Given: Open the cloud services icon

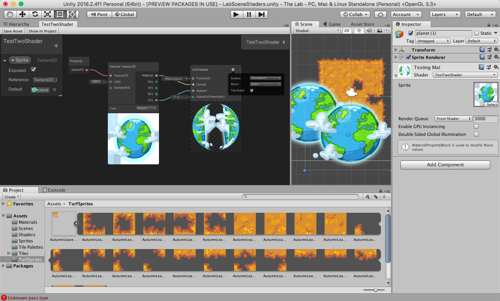Looking at the screenshot, I should (380, 14).
